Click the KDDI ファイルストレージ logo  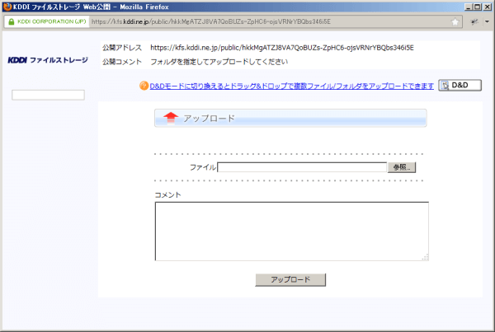click(47, 60)
